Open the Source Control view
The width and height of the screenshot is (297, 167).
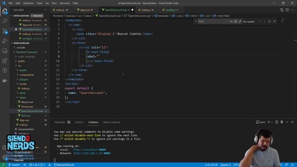click(5, 31)
